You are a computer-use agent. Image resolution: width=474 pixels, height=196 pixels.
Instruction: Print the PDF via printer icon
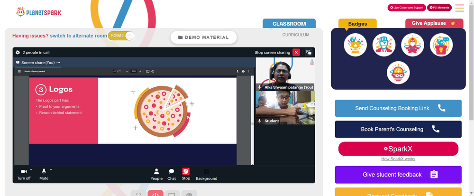(243, 71)
